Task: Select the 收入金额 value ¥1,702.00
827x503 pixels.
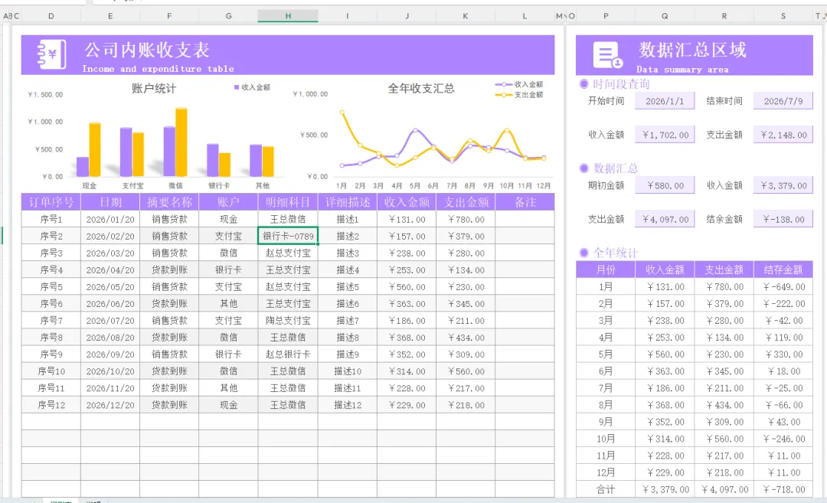Action: (x=665, y=135)
